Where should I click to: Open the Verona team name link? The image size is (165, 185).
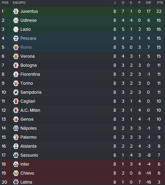pyautogui.click(x=28, y=56)
